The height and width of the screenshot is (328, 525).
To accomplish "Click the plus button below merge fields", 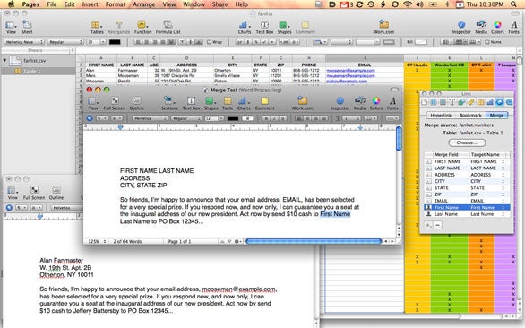I will click(428, 225).
